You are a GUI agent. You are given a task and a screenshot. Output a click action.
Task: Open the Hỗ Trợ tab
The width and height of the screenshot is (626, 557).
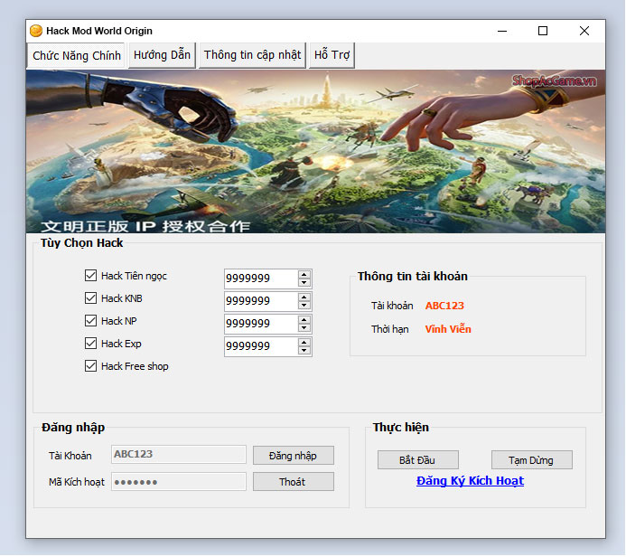[332, 55]
